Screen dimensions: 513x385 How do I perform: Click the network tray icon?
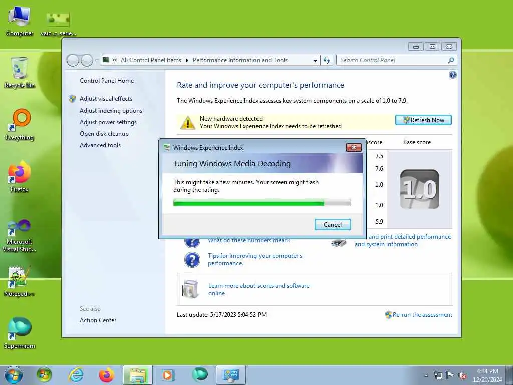pos(438,375)
